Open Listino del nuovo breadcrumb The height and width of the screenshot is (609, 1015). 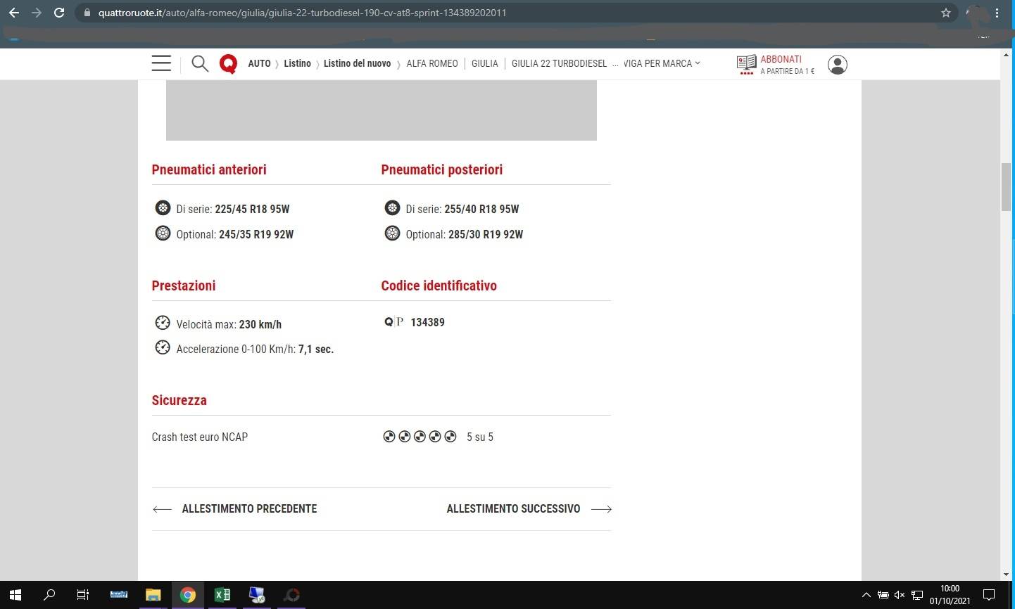click(357, 63)
